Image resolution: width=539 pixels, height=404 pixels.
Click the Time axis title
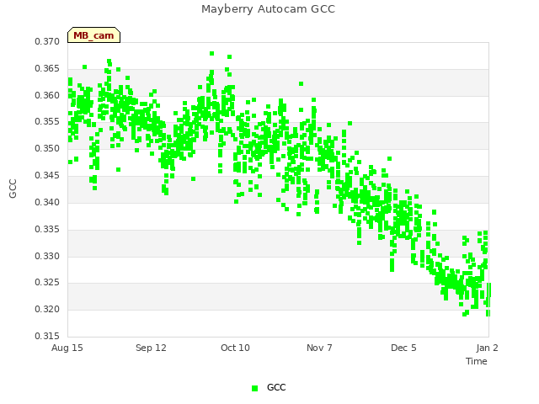477,361
